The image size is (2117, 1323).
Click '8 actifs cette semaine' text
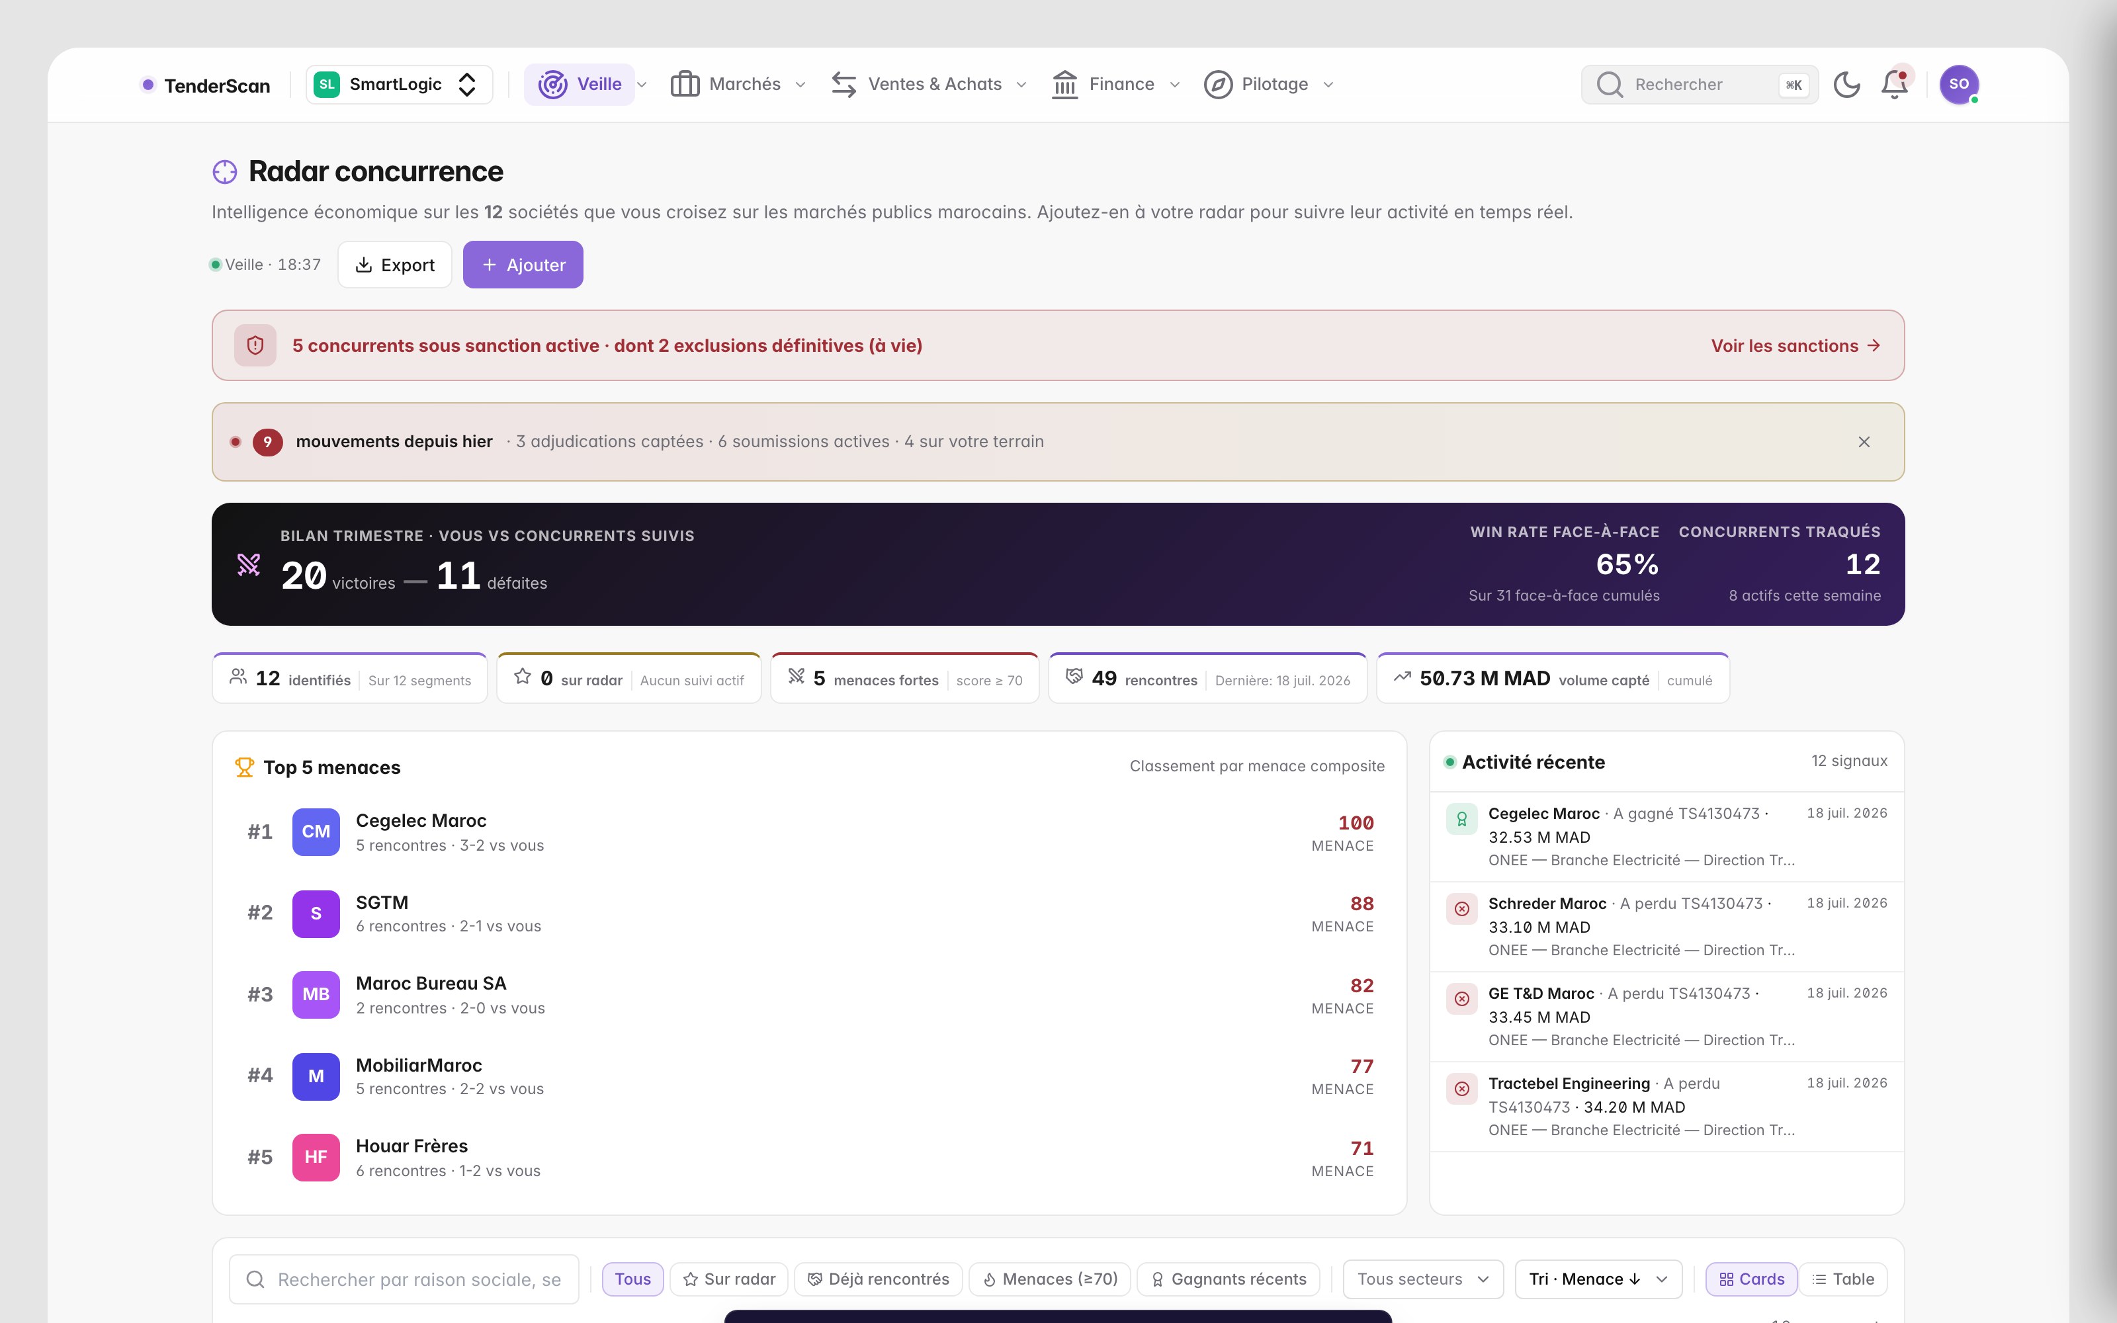1804,596
